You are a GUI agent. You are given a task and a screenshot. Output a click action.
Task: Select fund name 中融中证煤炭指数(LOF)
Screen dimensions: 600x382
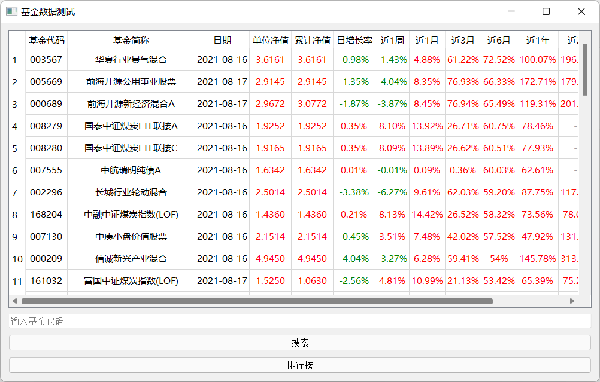point(131,215)
